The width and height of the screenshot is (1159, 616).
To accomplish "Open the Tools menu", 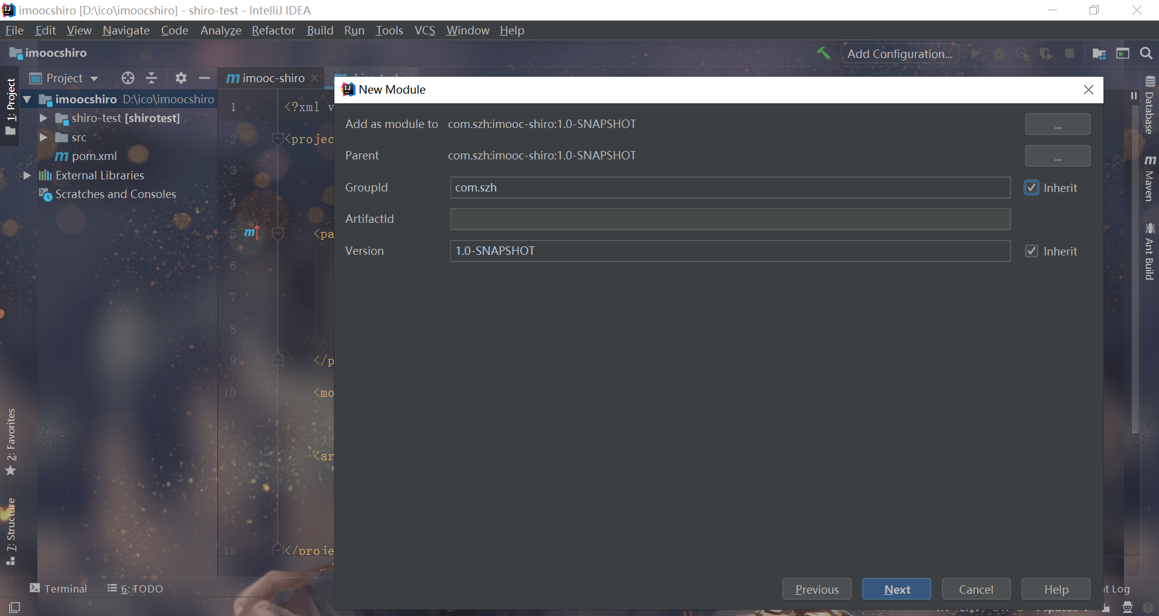I will (x=389, y=30).
